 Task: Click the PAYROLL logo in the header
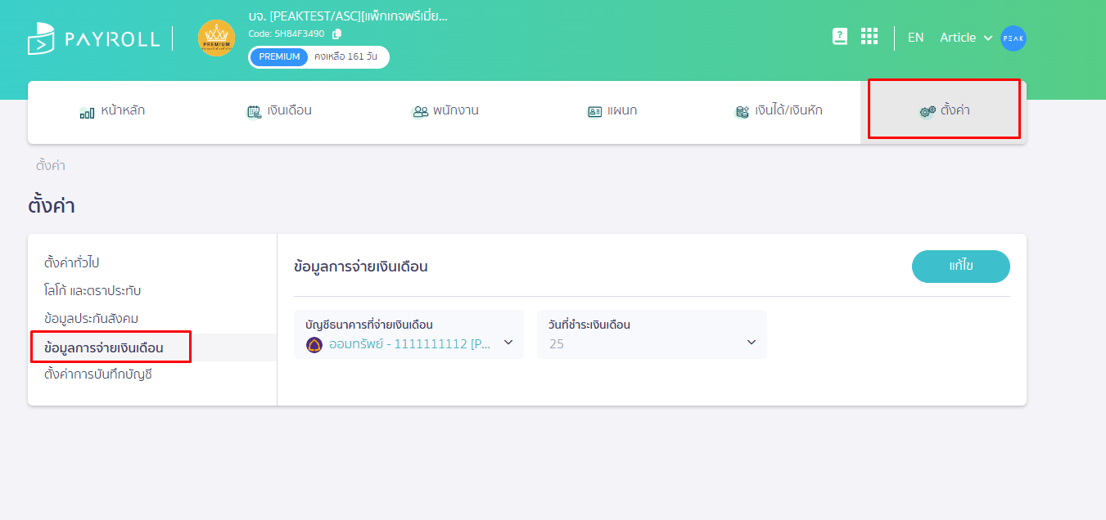pyautogui.click(x=93, y=38)
